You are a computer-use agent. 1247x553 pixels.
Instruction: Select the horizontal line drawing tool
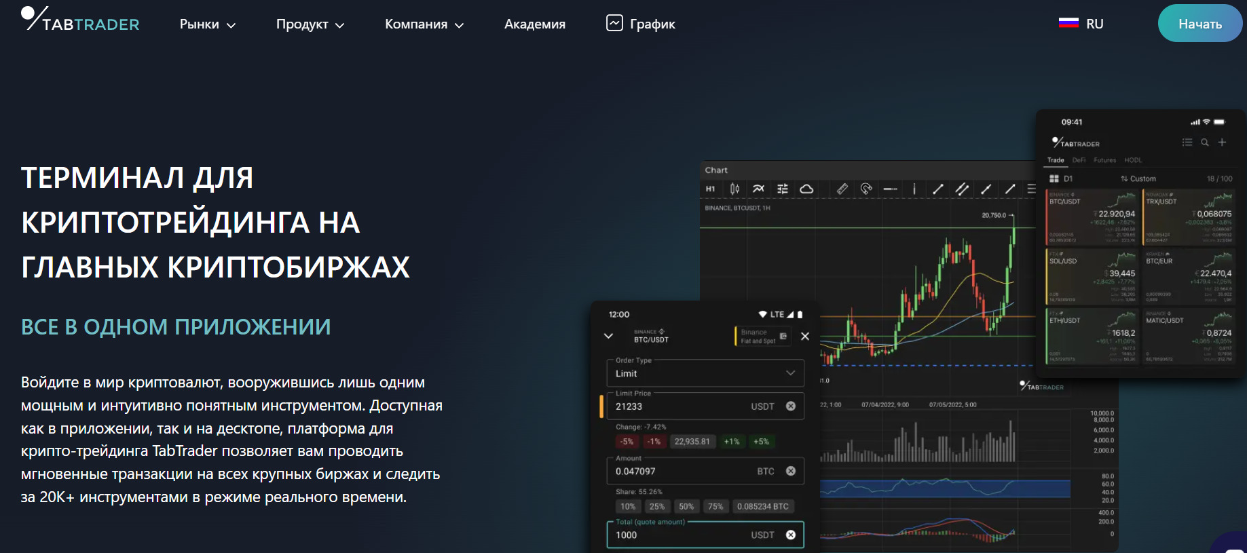(890, 189)
